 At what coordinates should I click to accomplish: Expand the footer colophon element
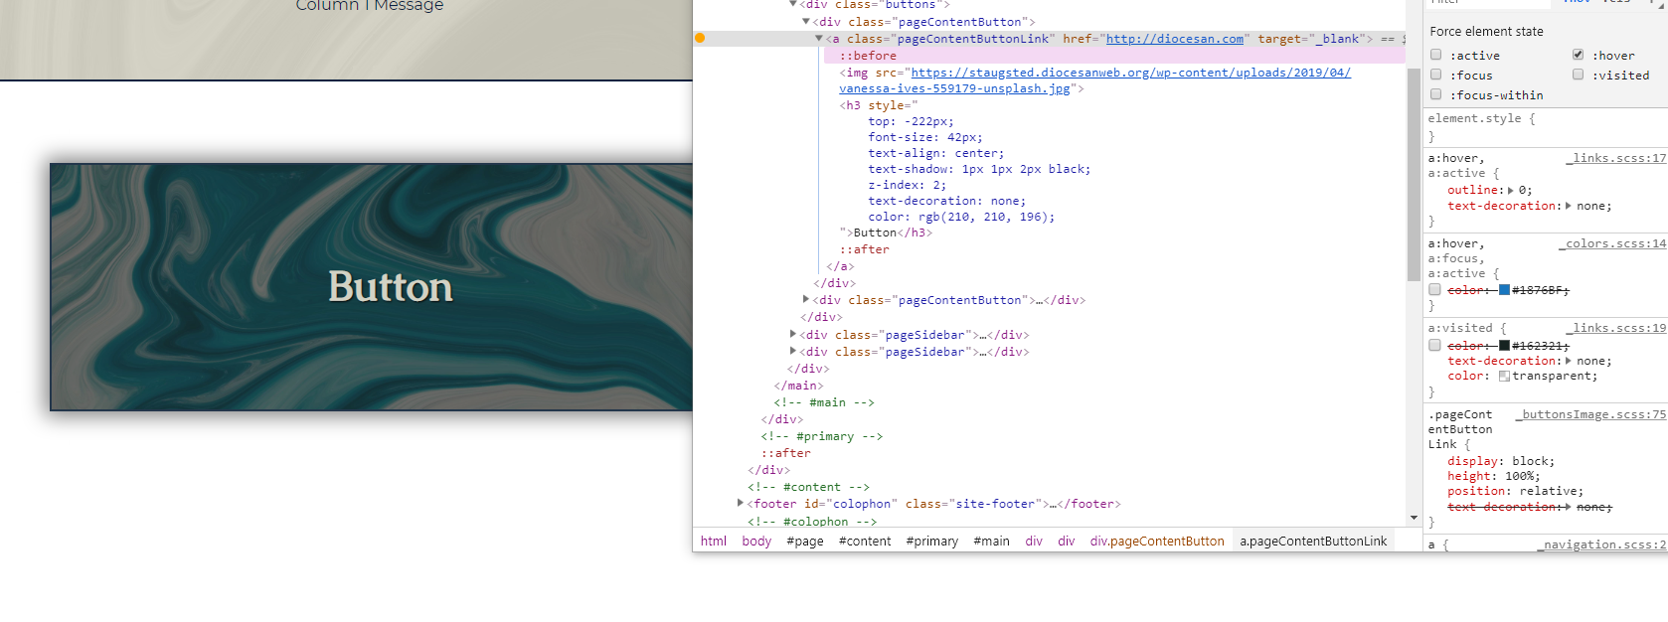pos(740,504)
